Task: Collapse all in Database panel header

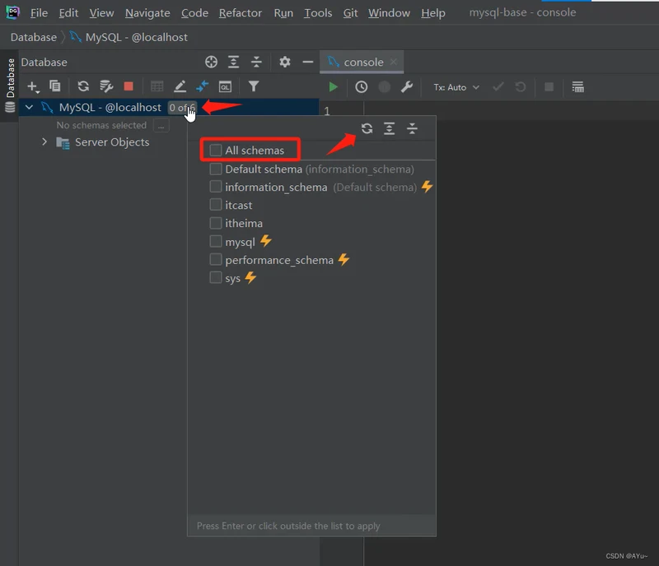Action: (x=256, y=63)
